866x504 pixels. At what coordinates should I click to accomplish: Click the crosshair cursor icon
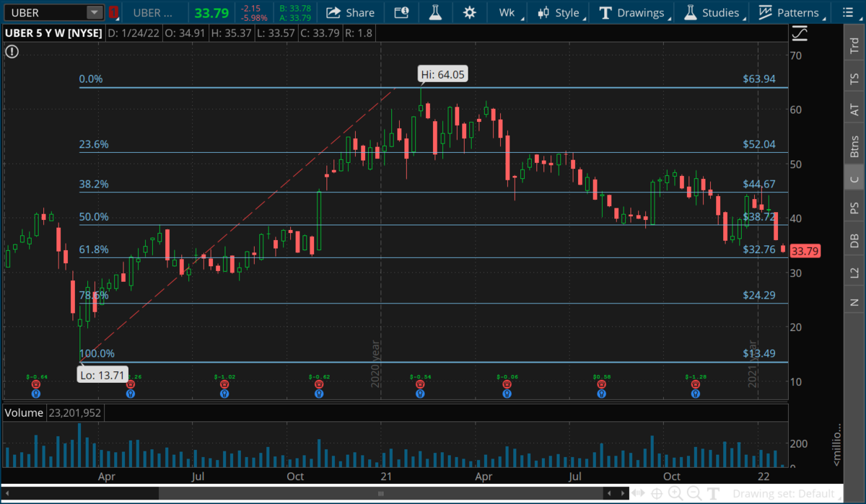[x=657, y=493]
